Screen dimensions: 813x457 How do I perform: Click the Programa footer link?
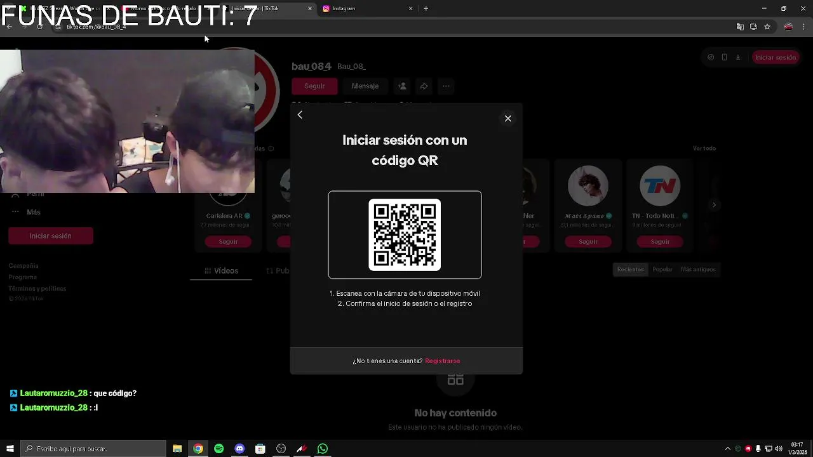23,277
